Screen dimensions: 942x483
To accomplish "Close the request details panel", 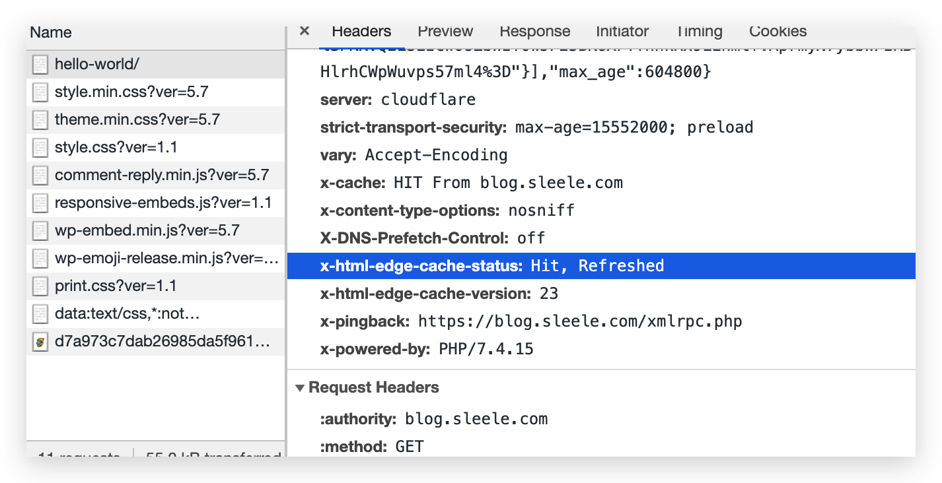I will click(x=305, y=31).
